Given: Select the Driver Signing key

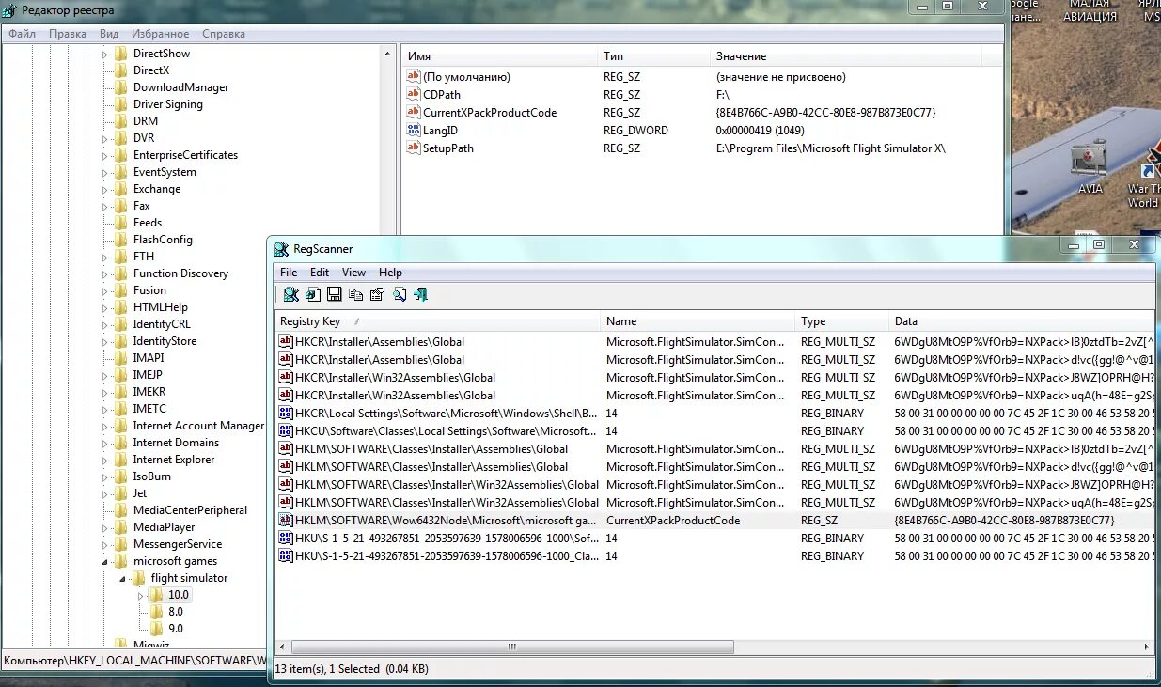Looking at the screenshot, I should click(167, 104).
